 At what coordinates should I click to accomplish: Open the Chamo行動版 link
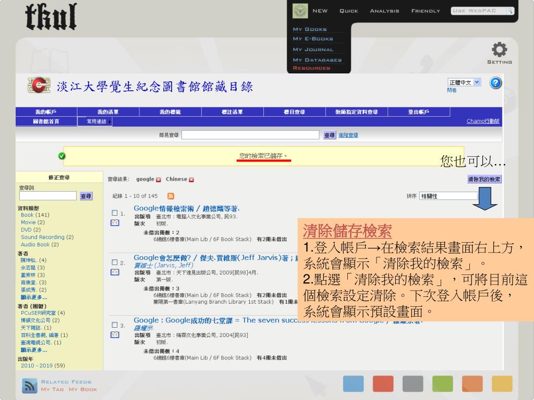click(x=483, y=121)
